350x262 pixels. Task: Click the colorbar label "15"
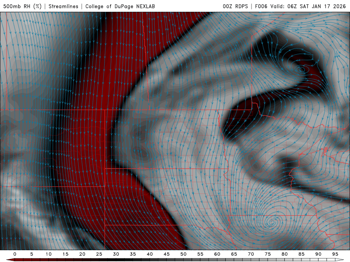65,254
